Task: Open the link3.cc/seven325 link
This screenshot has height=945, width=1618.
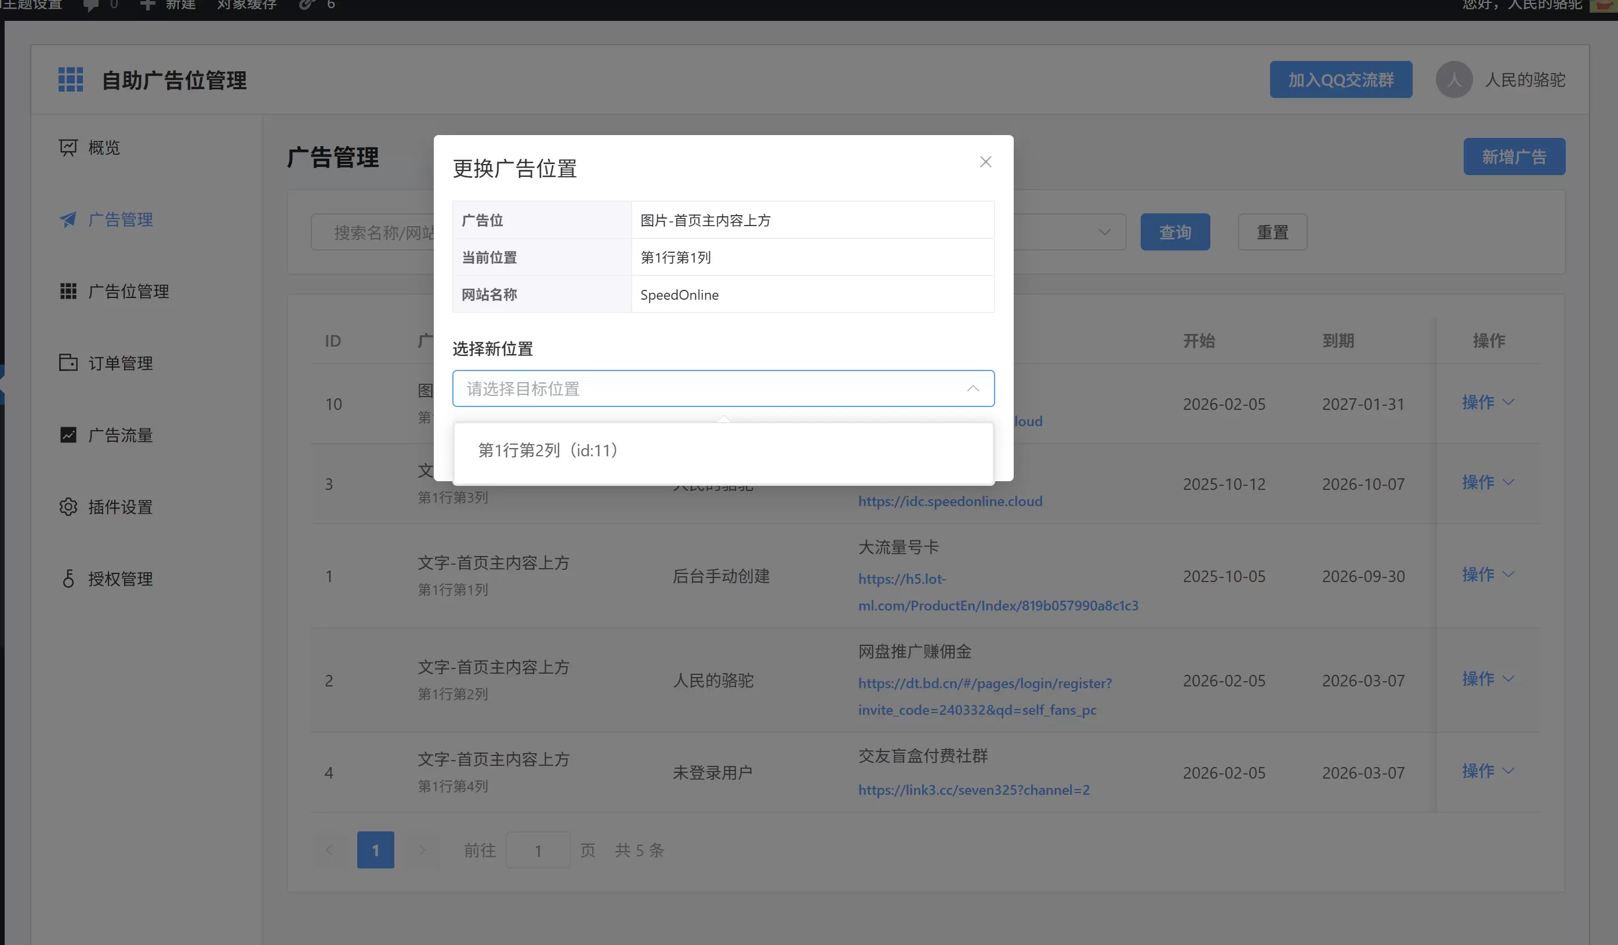Action: [974, 790]
